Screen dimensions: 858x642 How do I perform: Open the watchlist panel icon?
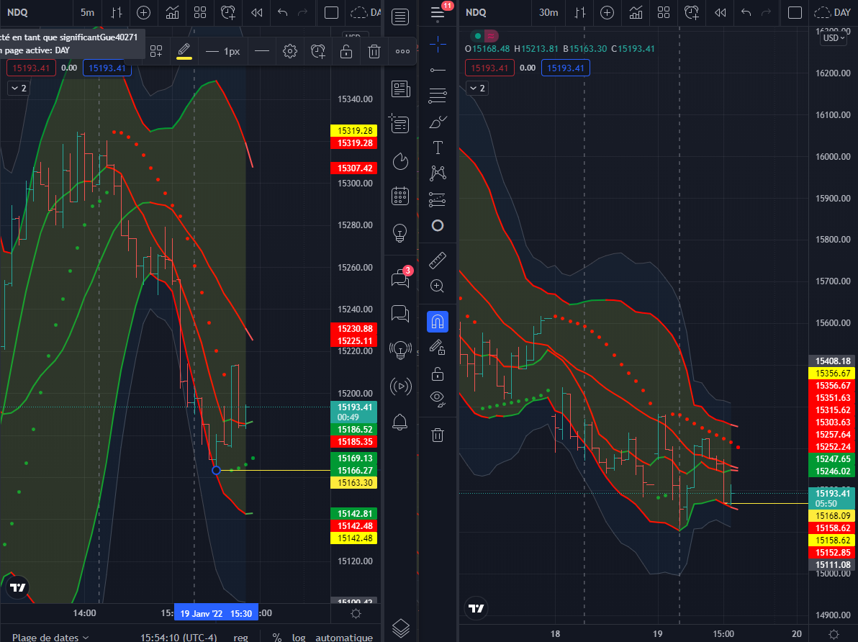point(400,17)
